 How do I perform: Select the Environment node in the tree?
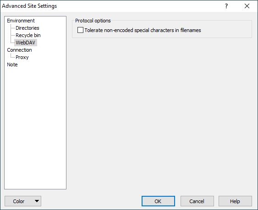(21, 21)
